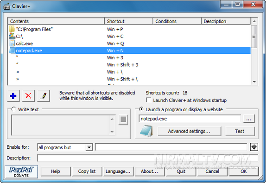Edit the shortcut with the pencil icon

[x=44, y=96]
